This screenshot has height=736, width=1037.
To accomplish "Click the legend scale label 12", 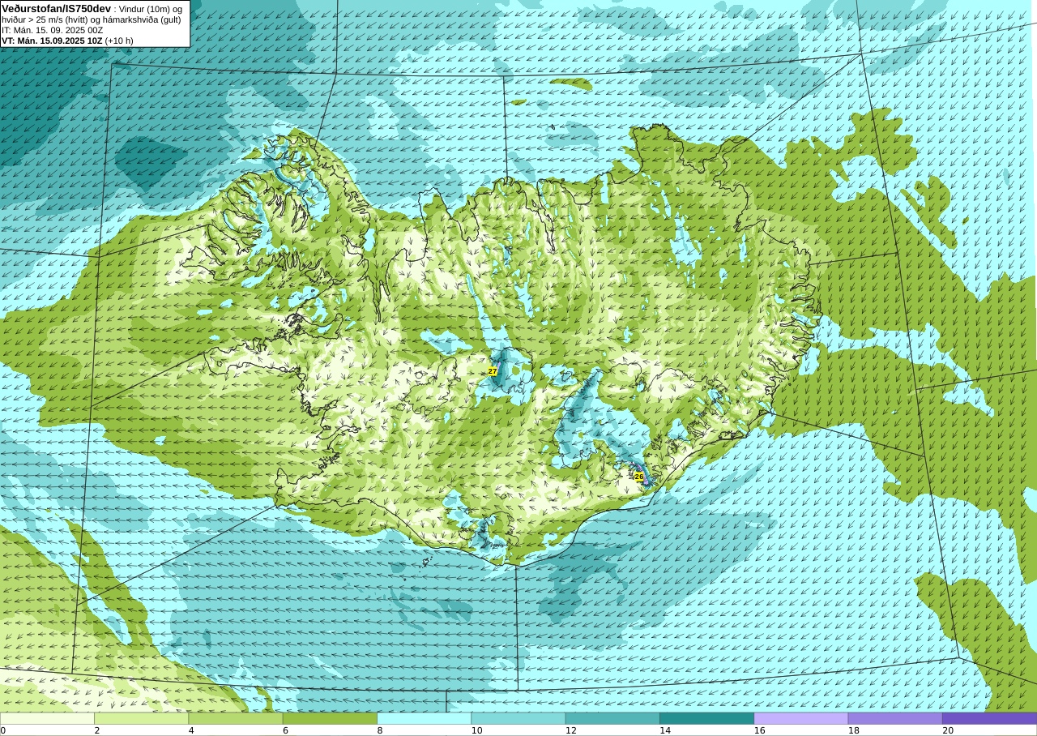I will click(x=571, y=730).
